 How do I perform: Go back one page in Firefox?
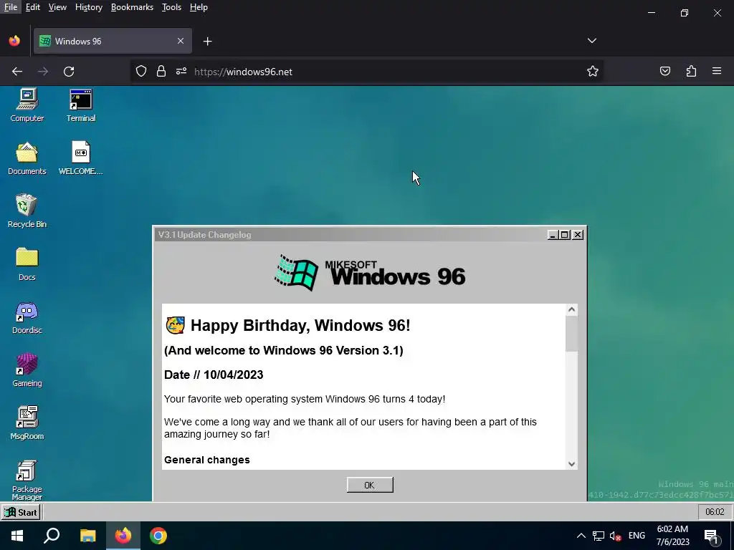coord(17,72)
